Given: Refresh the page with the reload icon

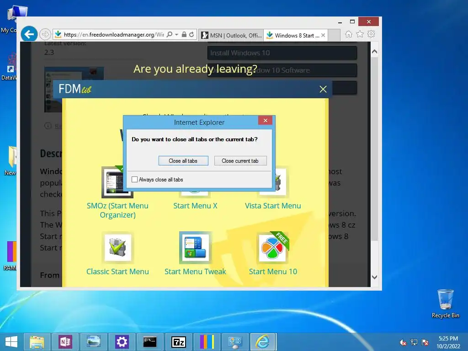Looking at the screenshot, I should [191, 34].
